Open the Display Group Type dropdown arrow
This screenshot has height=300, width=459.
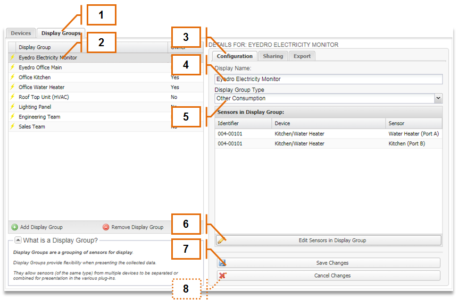438,98
